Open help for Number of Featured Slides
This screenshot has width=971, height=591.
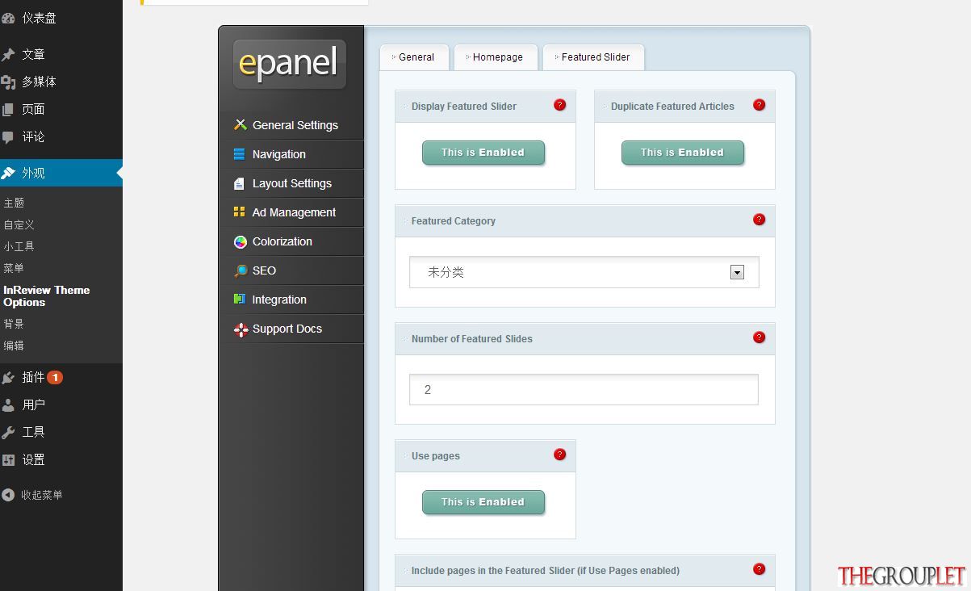760,337
